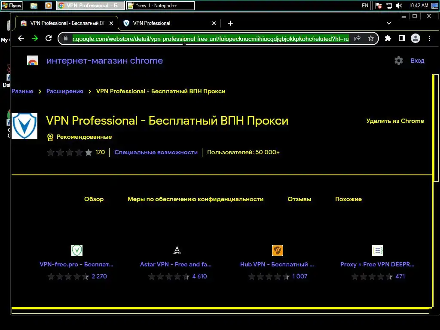The width and height of the screenshot is (440, 330).
Task: Click the EN language indicator
Action: click(365, 6)
